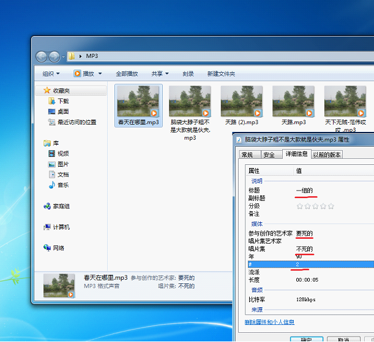Image resolution: width=374 pixels, height=342 pixels.
Task: Switch to the 常规 tab in Properties
Action: pos(249,155)
